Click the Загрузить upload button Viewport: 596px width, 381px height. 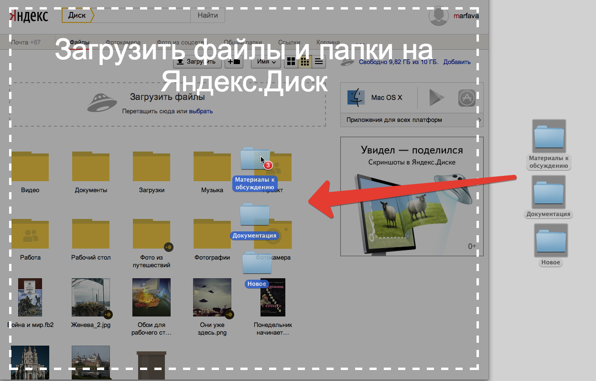coord(197,62)
